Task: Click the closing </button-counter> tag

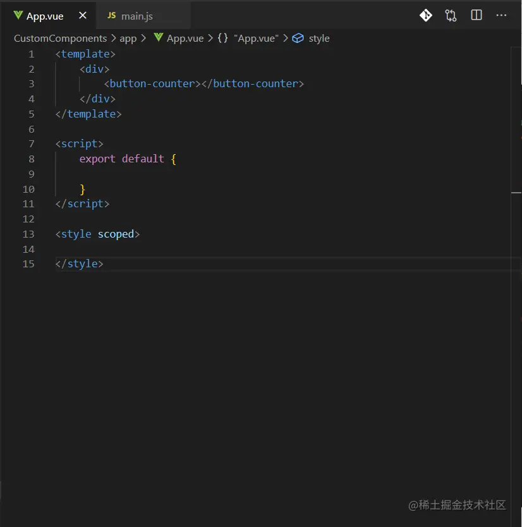Action: [252, 83]
